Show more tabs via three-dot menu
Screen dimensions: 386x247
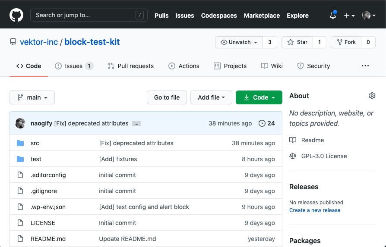tap(365, 66)
